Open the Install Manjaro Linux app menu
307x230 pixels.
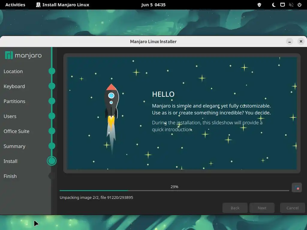(x=63, y=5)
